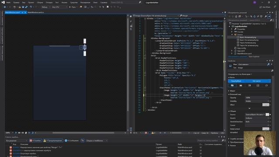Expand the Properties node in Solution Explorer
The image size is (279, 157).
[232, 29]
